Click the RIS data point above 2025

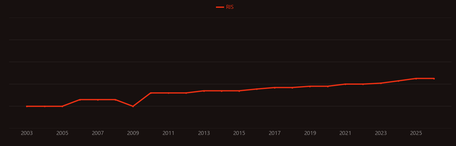416,79
